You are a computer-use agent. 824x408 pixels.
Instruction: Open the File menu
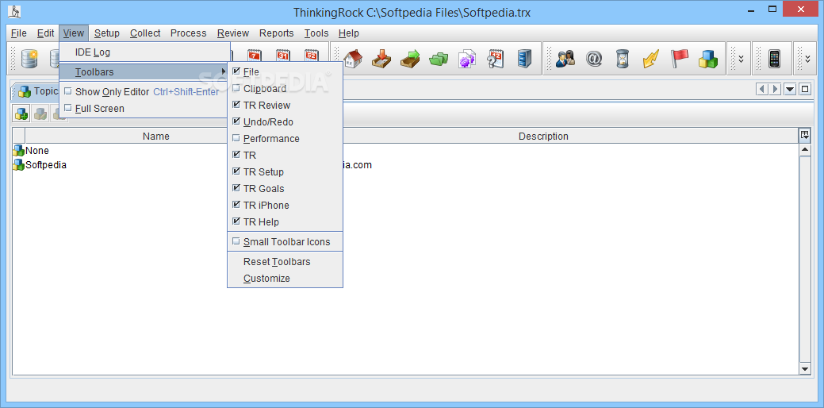pos(18,33)
